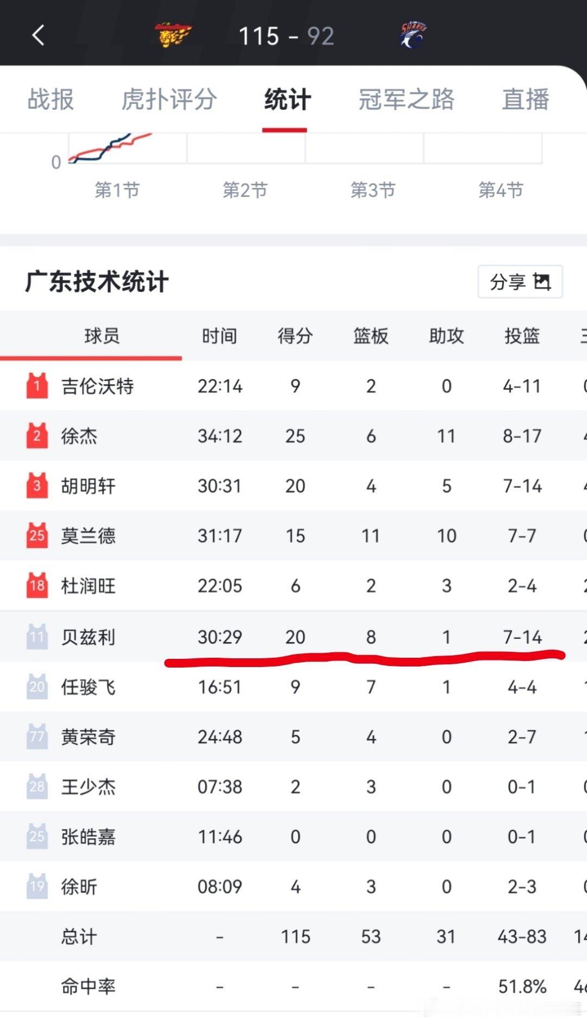Open the Shanghai Sharks team logo
587x1022 pixels.
[x=414, y=35]
